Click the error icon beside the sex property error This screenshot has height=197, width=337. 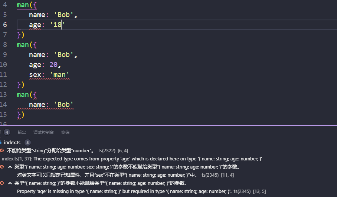[x=2, y=167]
